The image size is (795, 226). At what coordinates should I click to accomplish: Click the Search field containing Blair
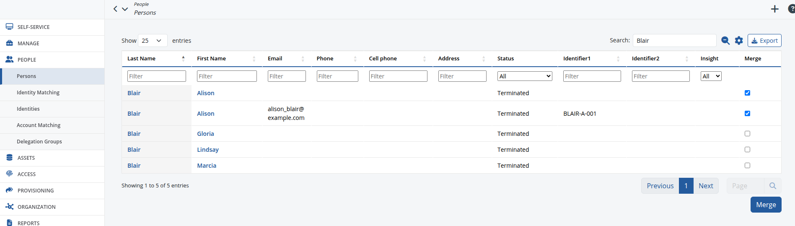point(674,41)
